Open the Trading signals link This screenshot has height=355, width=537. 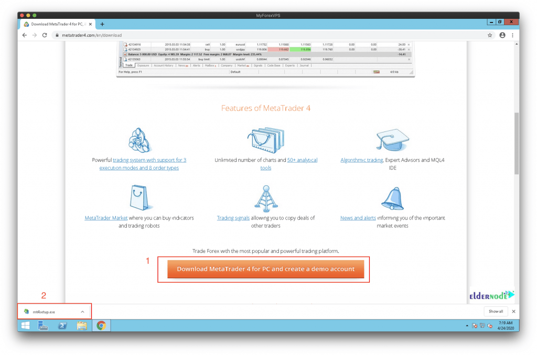[x=233, y=218]
